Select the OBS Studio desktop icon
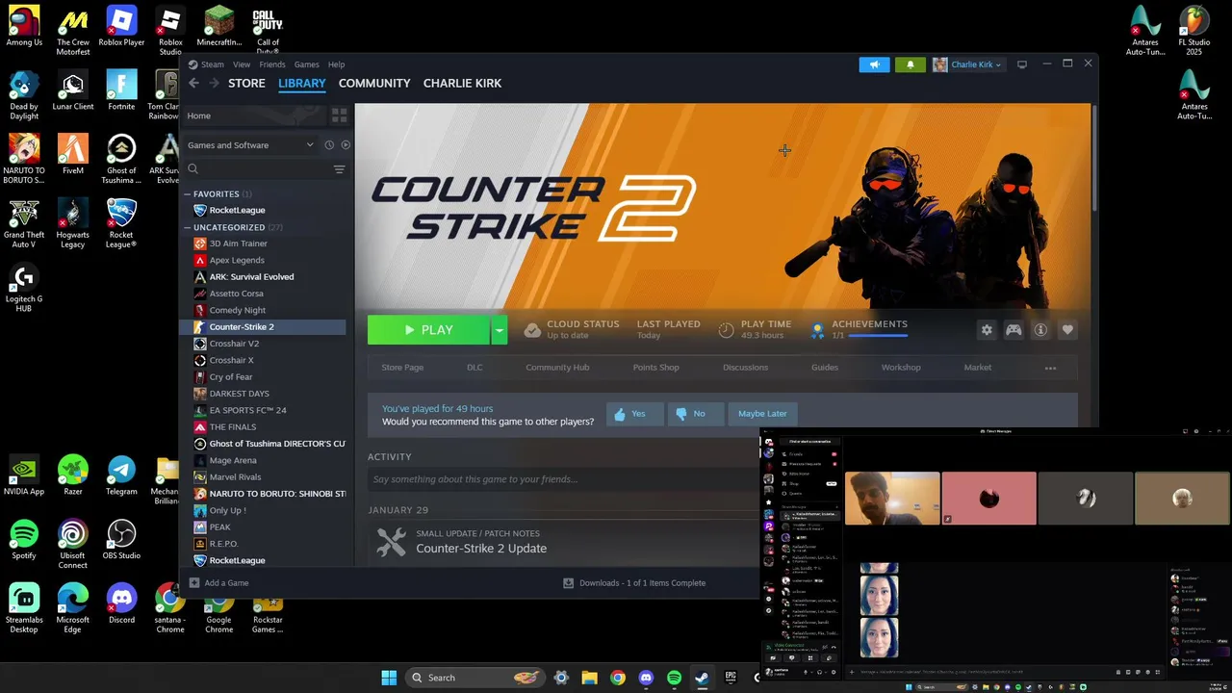The height and width of the screenshot is (693, 1232). (121, 539)
